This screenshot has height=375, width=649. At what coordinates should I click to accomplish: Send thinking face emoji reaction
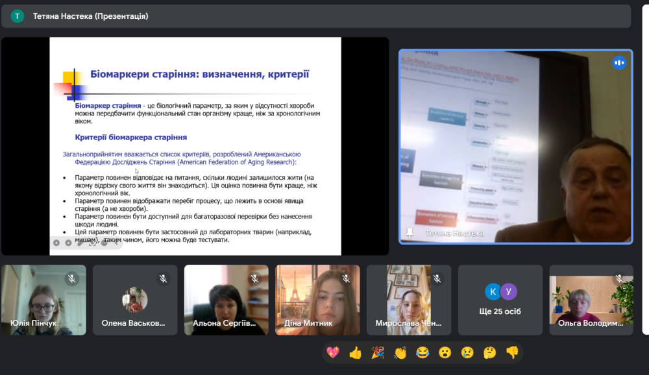pyautogui.click(x=489, y=353)
